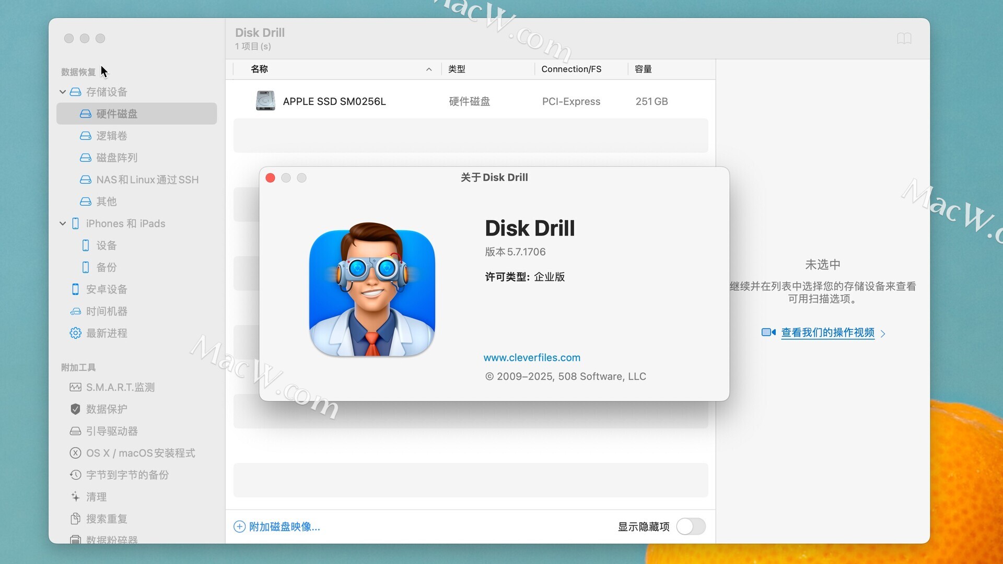Sort by the Connection/FS column header
This screenshot has width=1003, height=564.
571,69
